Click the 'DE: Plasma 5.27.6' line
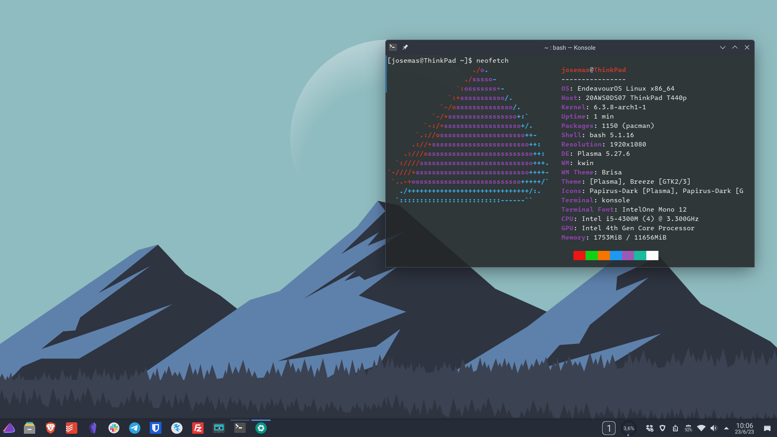 tap(595, 154)
